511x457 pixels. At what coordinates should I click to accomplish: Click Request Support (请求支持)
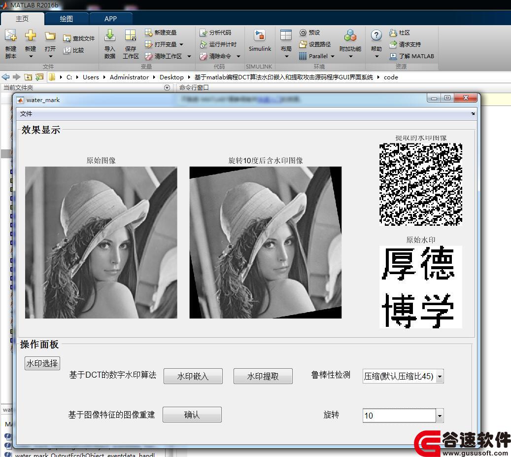(x=405, y=44)
